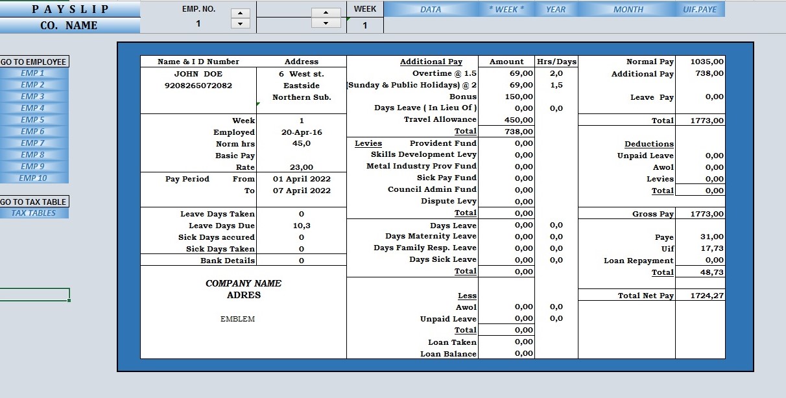Select employee EMP 3
The width and height of the screenshot is (786, 398).
33,97
